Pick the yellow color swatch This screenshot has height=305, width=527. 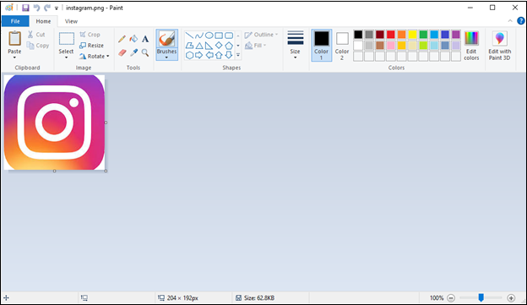412,35
